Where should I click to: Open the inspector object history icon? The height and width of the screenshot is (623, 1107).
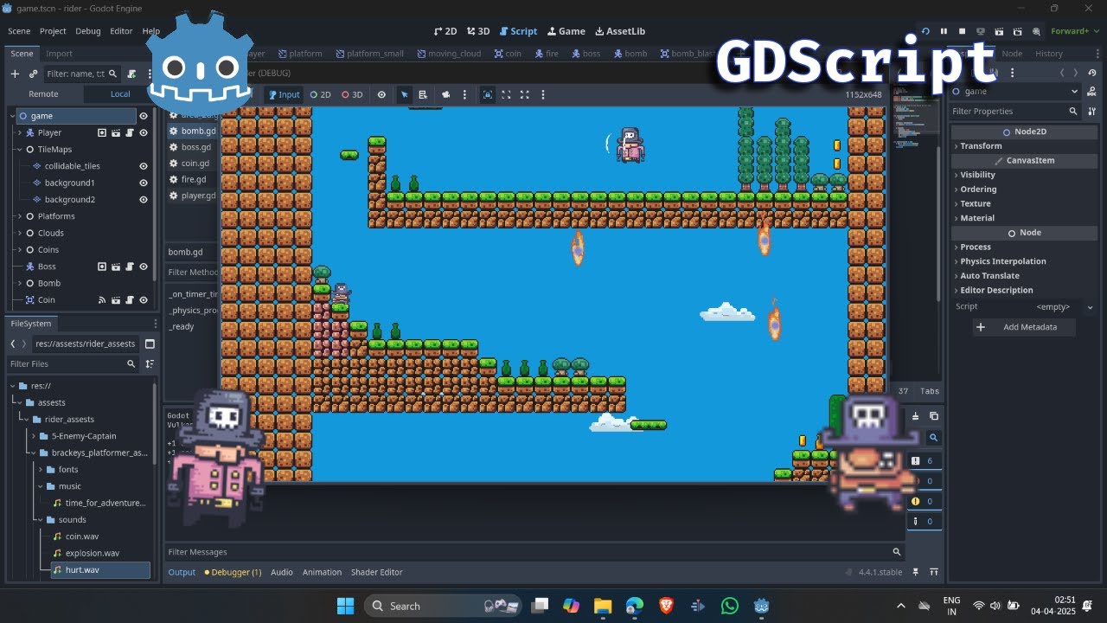(x=1092, y=73)
